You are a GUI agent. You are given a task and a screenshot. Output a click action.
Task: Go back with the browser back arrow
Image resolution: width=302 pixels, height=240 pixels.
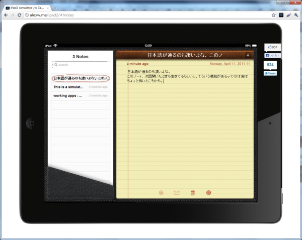pyautogui.click(x=6, y=15)
